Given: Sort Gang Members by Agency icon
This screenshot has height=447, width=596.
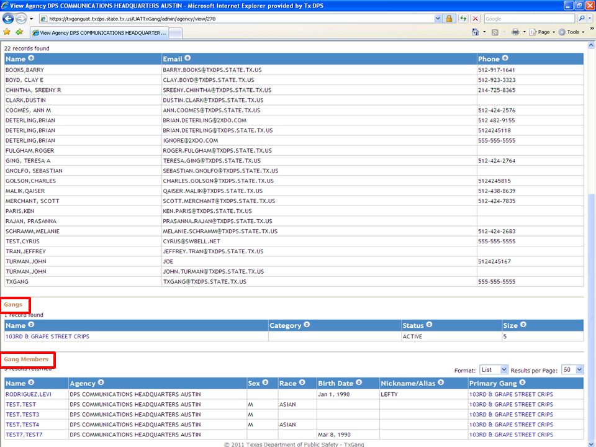Looking at the screenshot, I should point(101,382).
